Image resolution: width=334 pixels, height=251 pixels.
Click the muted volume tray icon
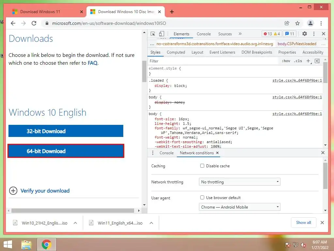click(303, 245)
